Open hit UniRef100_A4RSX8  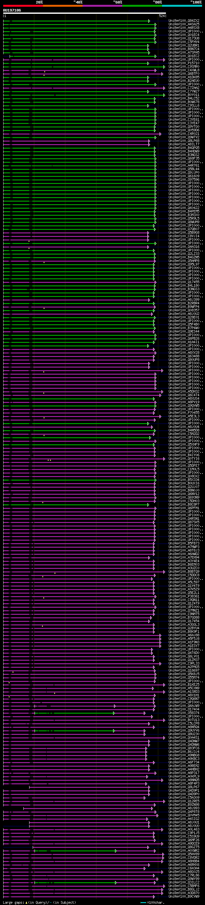click(184, 28)
